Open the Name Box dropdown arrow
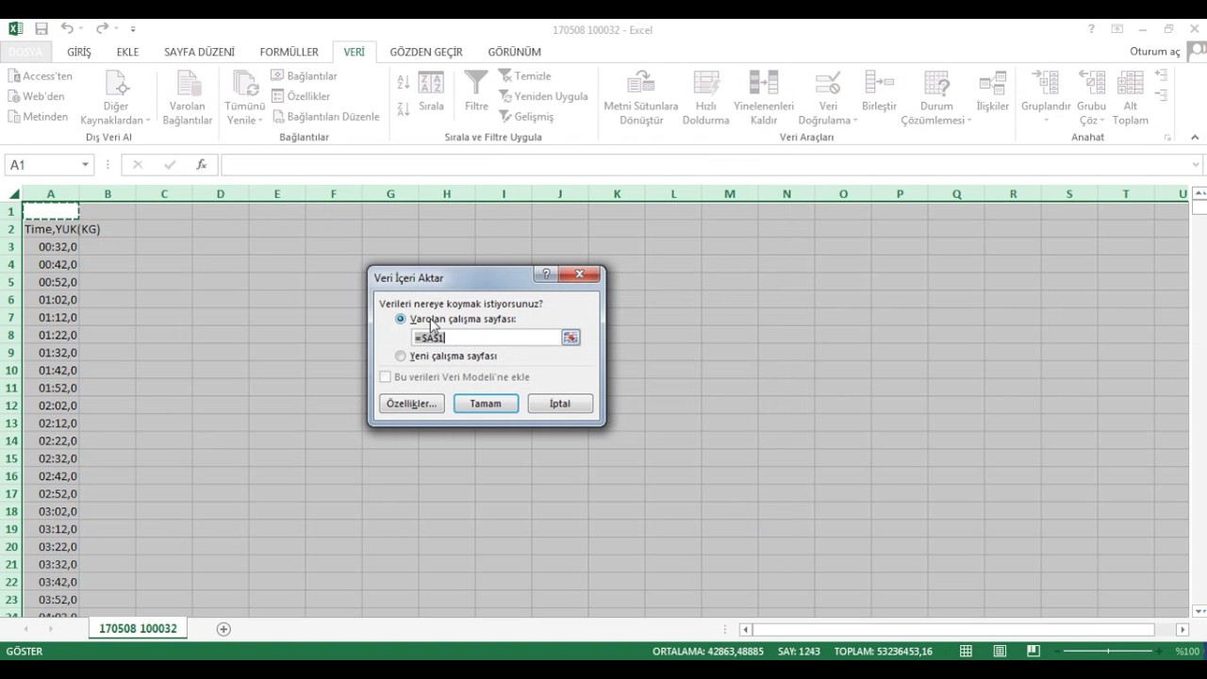This screenshot has width=1207, height=679. [x=85, y=165]
